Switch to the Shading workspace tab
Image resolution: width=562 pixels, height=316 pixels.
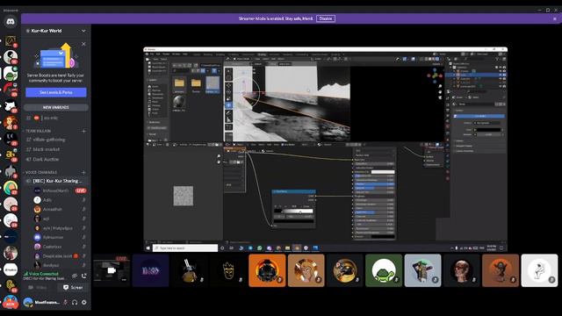click(262, 54)
